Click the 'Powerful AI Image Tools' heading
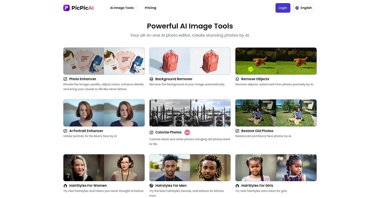Screen dimensions: 380x198 pyautogui.click(x=190, y=26)
